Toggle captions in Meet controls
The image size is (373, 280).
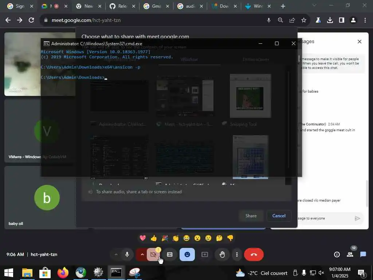pyautogui.click(x=170, y=254)
